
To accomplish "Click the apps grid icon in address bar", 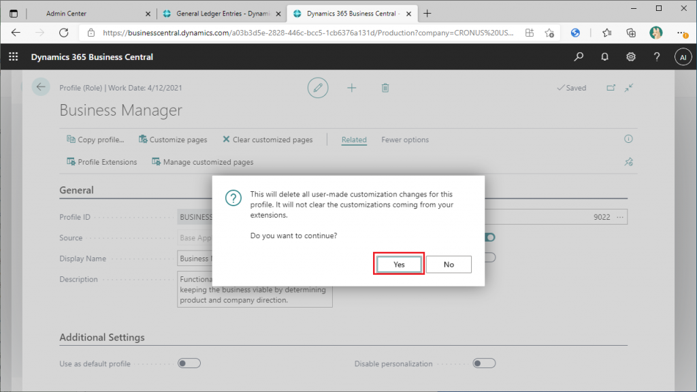I will [529, 33].
